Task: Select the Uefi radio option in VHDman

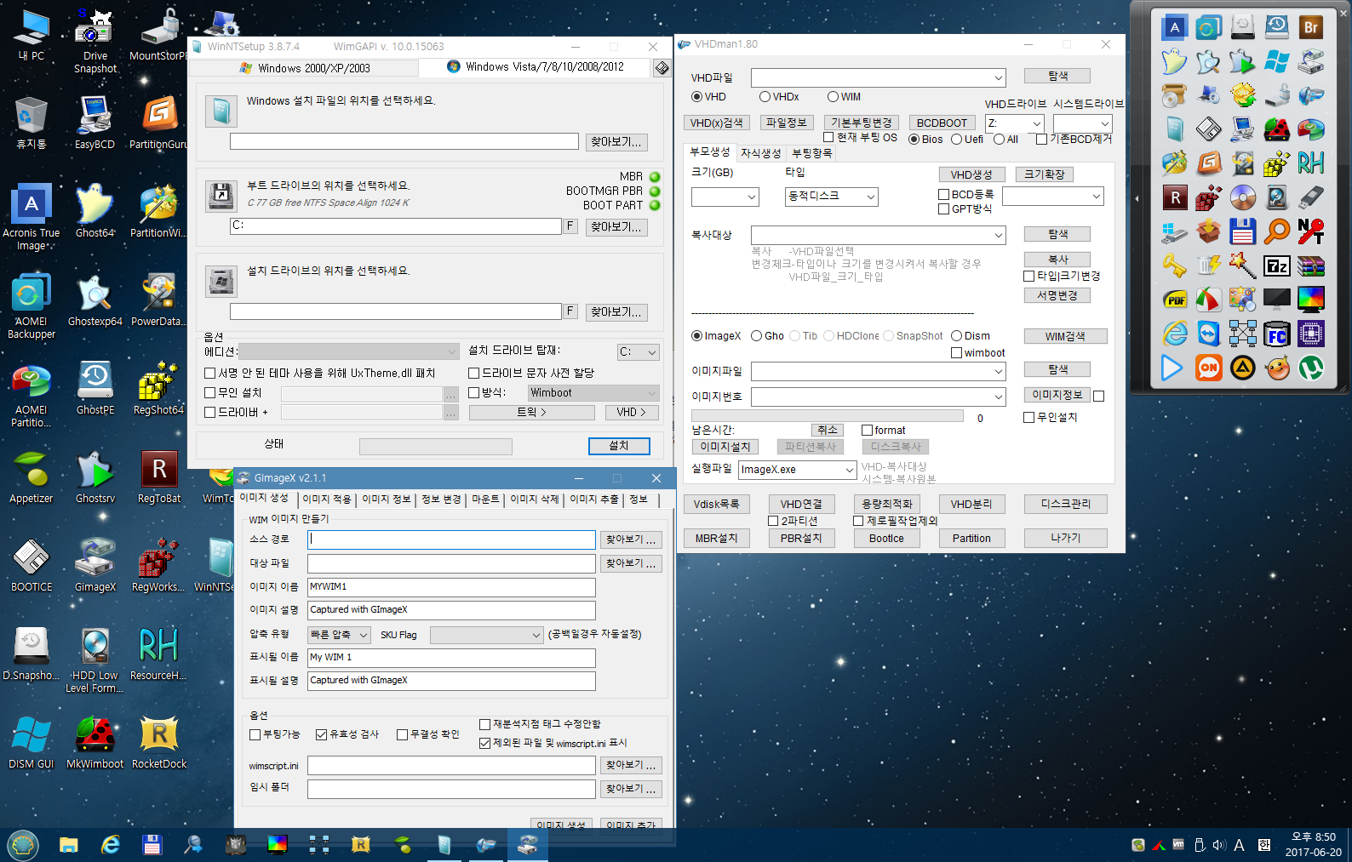Action: (x=967, y=140)
